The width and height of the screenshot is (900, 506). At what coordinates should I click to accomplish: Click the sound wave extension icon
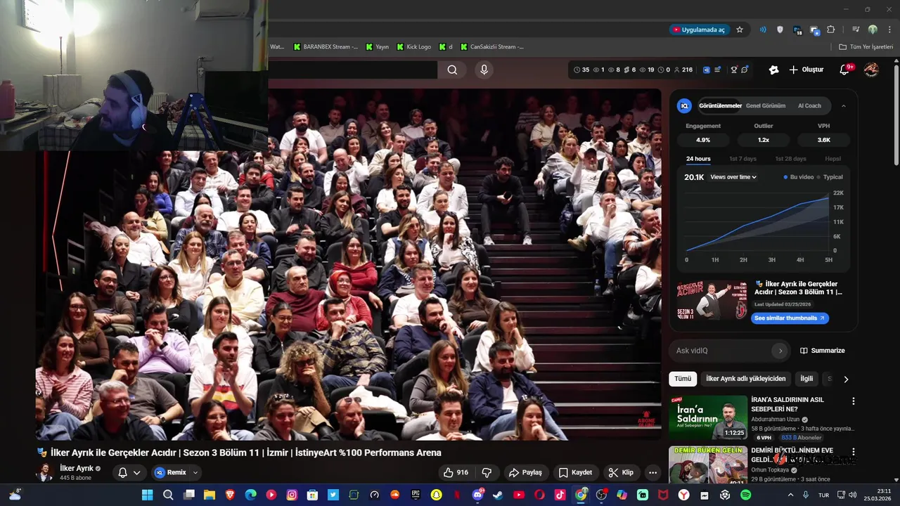(x=763, y=30)
